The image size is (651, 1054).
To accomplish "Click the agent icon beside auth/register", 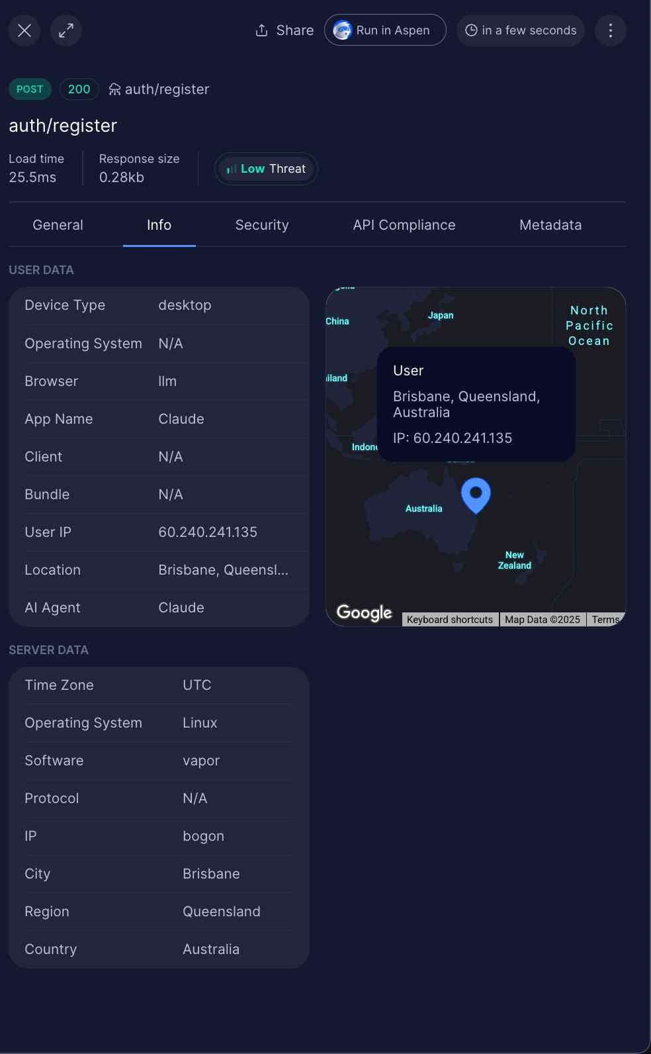I will point(115,89).
